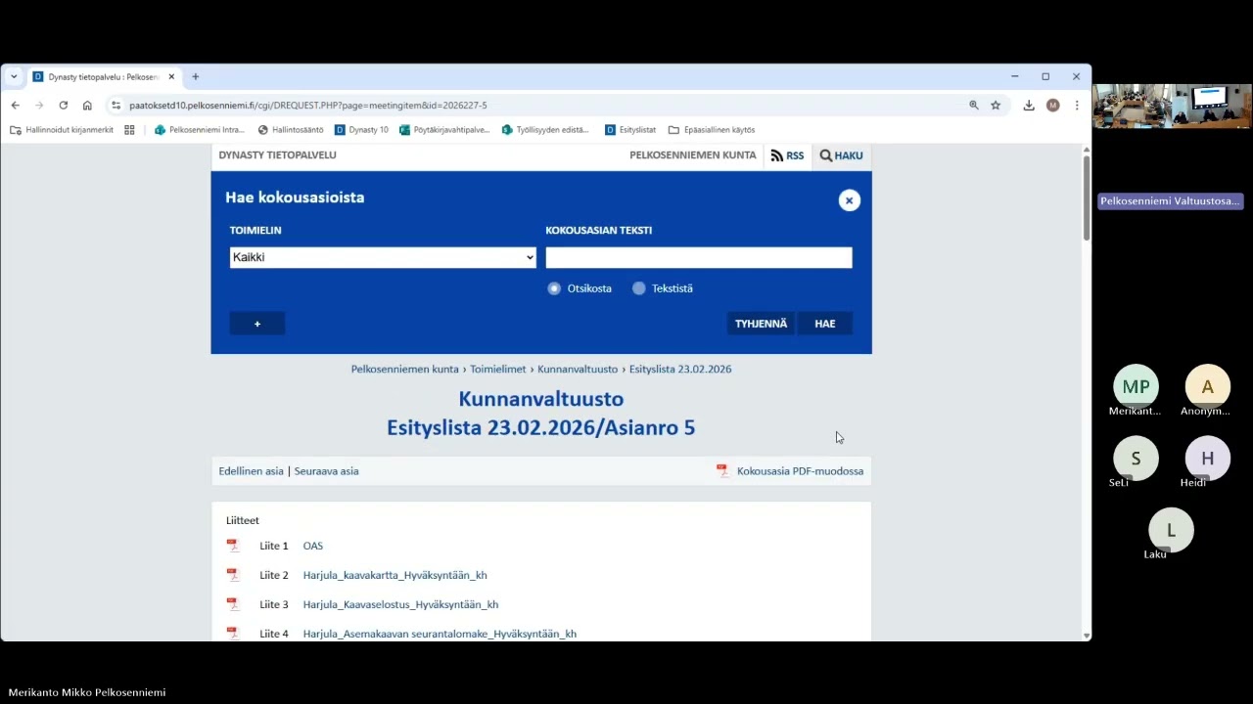Open the Chrome three-dot menu
1253x704 pixels.
click(x=1077, y=106)
